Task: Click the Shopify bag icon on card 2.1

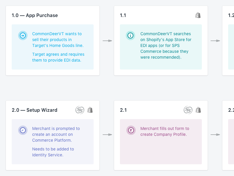Action: pyautogui.click(x=198, y=110)
